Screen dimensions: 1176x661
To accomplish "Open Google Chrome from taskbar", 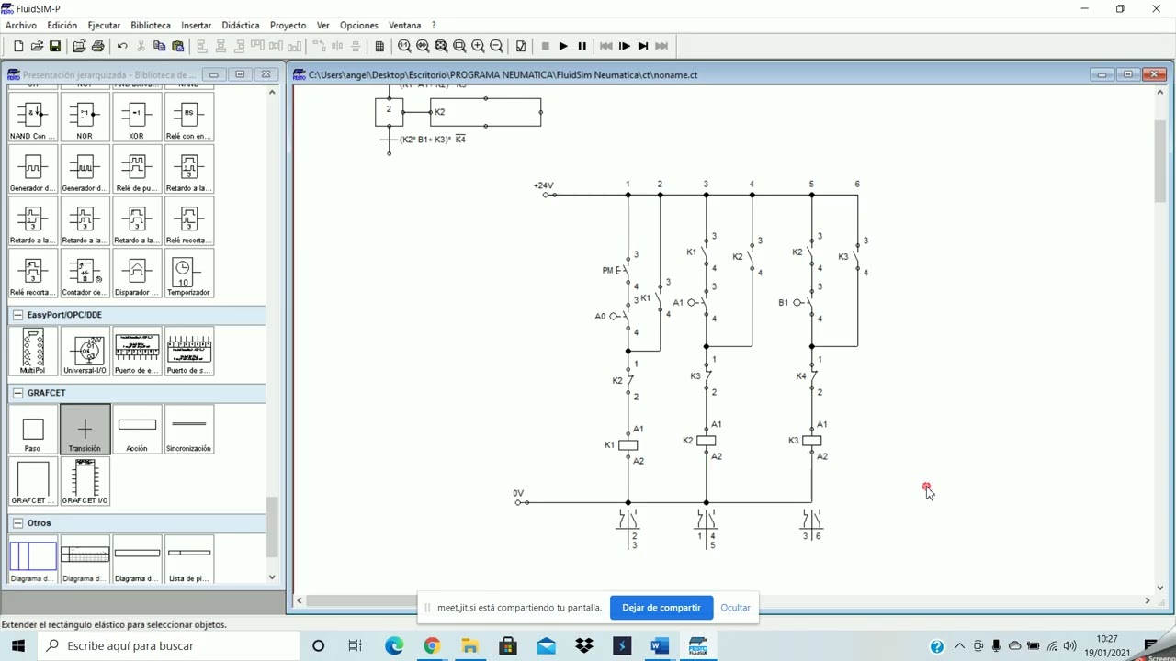I will coord(432,646).
